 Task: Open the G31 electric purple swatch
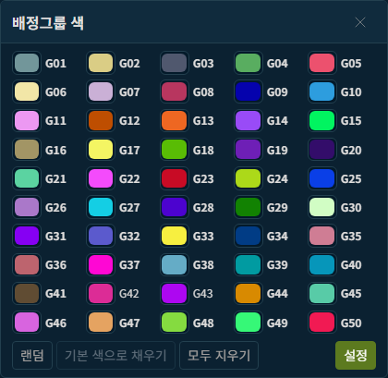coord(27,236)
